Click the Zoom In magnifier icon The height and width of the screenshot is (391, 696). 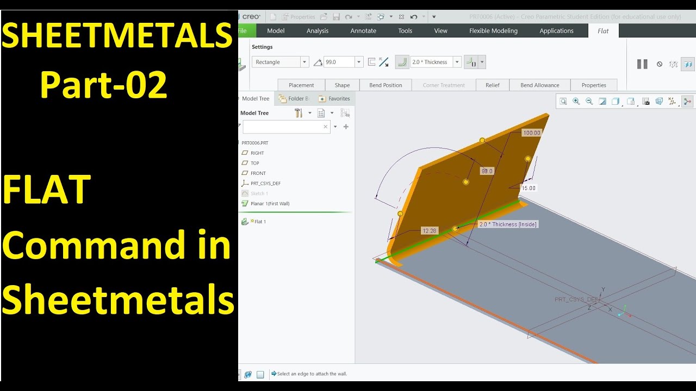click(576, 101)
